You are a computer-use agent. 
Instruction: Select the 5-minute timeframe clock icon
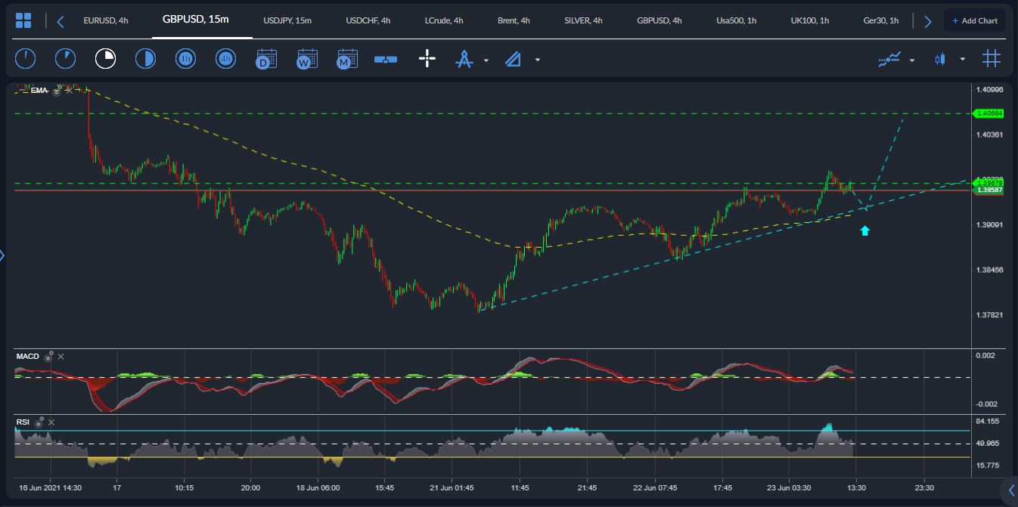[65, 58]
